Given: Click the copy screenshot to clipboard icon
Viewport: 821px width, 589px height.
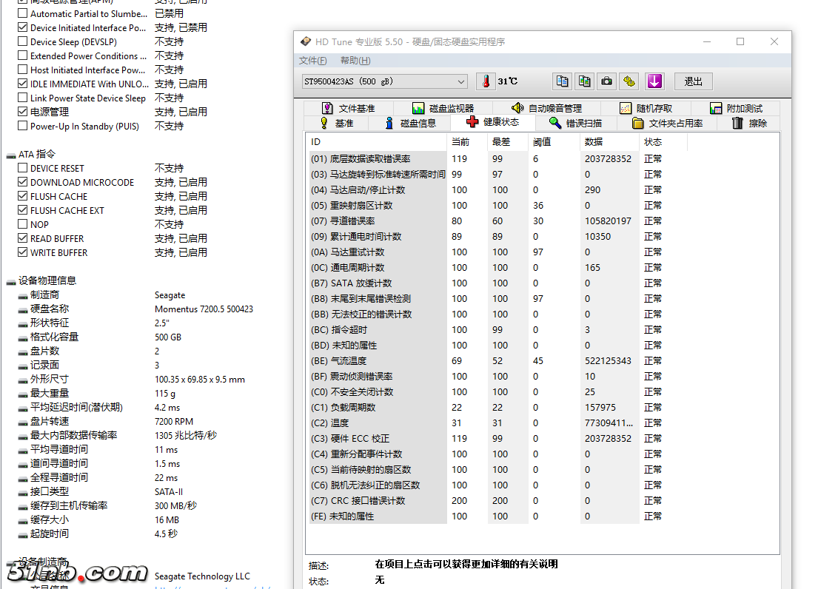Looking at the screenshot, I should click(x=585, y=81).
